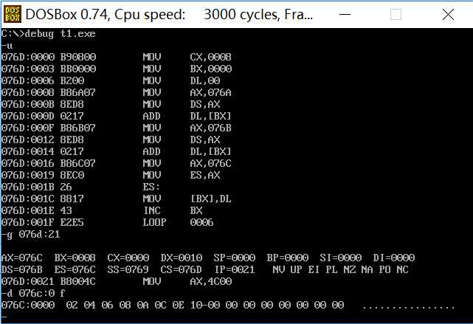Click the 076C:0000 memory dump address
The height and width of the screenshot is (324, 473).
pyautogui.click(x=28, y=305)
